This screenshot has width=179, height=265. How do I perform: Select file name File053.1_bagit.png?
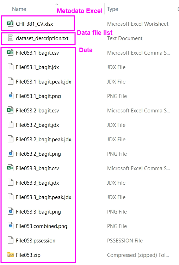point(38,96)
